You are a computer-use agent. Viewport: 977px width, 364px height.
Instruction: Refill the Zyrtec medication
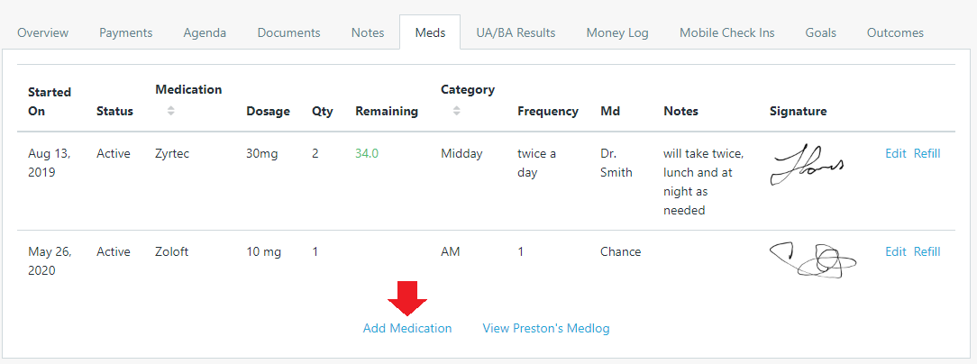click(x=927, y=153)
